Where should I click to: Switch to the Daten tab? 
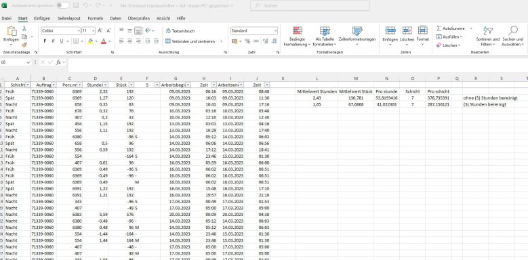115,18
